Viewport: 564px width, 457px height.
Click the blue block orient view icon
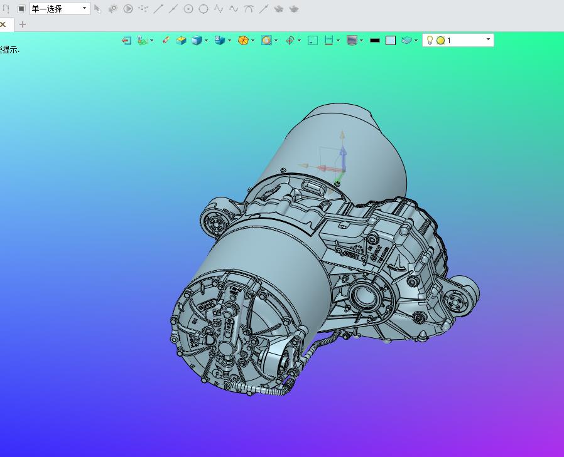click(x=220, y=40)
